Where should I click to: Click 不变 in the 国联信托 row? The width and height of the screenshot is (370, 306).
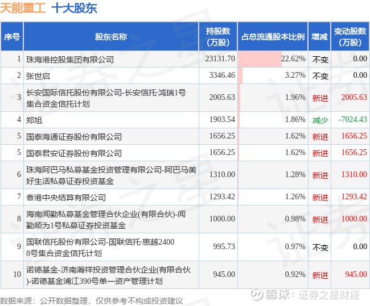[x=320, y=248]
